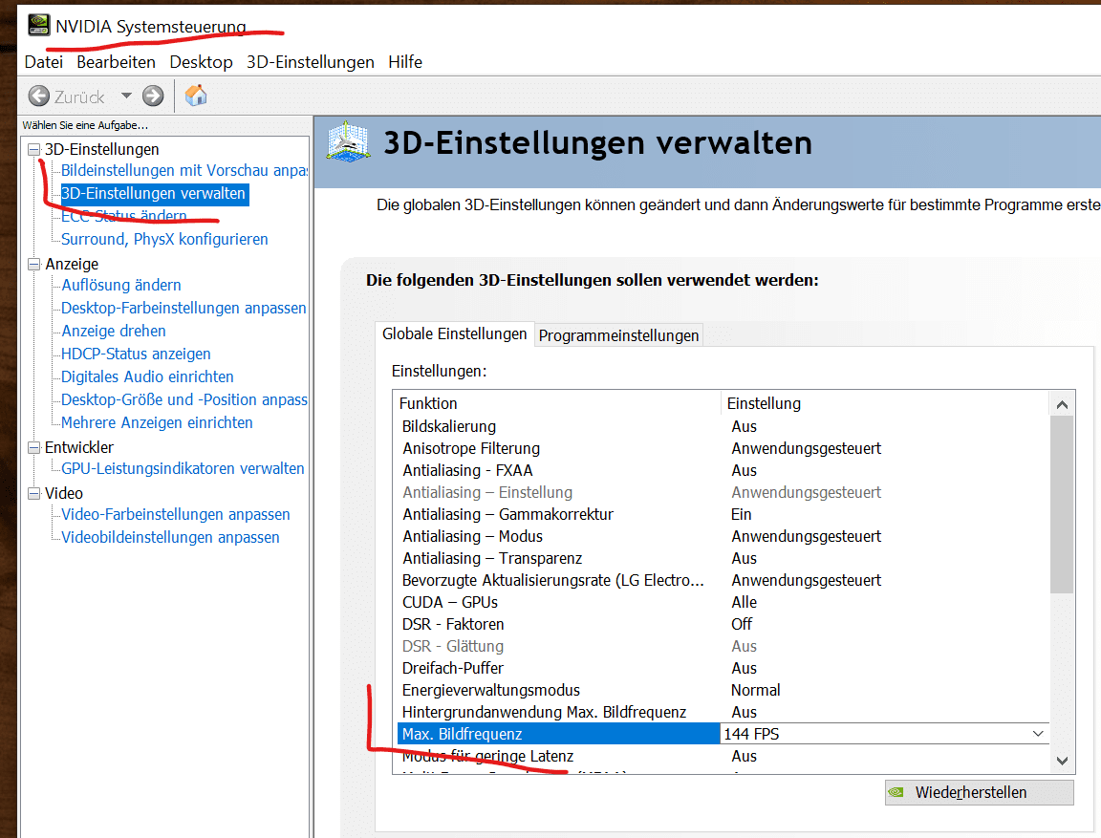
Task: Collapse the Video tree node
Action: [x=33, y=493]
